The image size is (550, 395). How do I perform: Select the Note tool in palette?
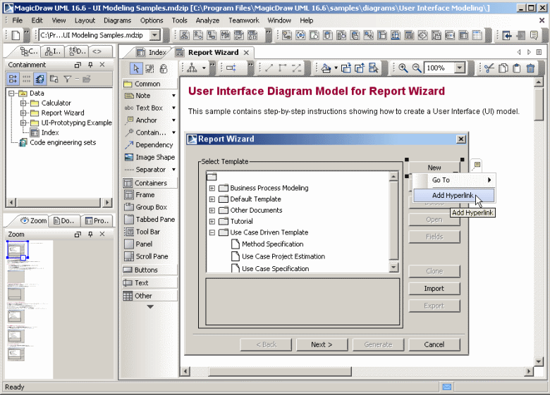click(142, 96)
